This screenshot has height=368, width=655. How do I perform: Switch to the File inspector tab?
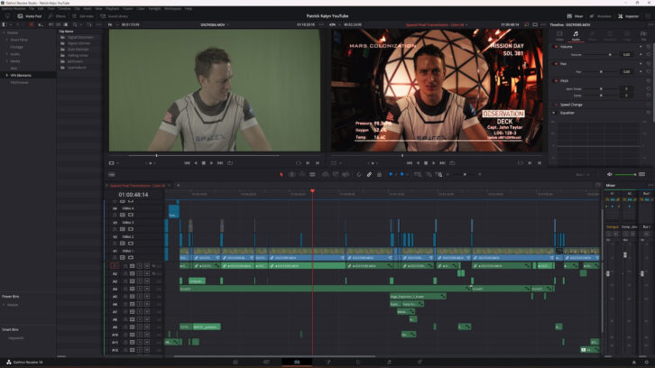click(643, 35)
